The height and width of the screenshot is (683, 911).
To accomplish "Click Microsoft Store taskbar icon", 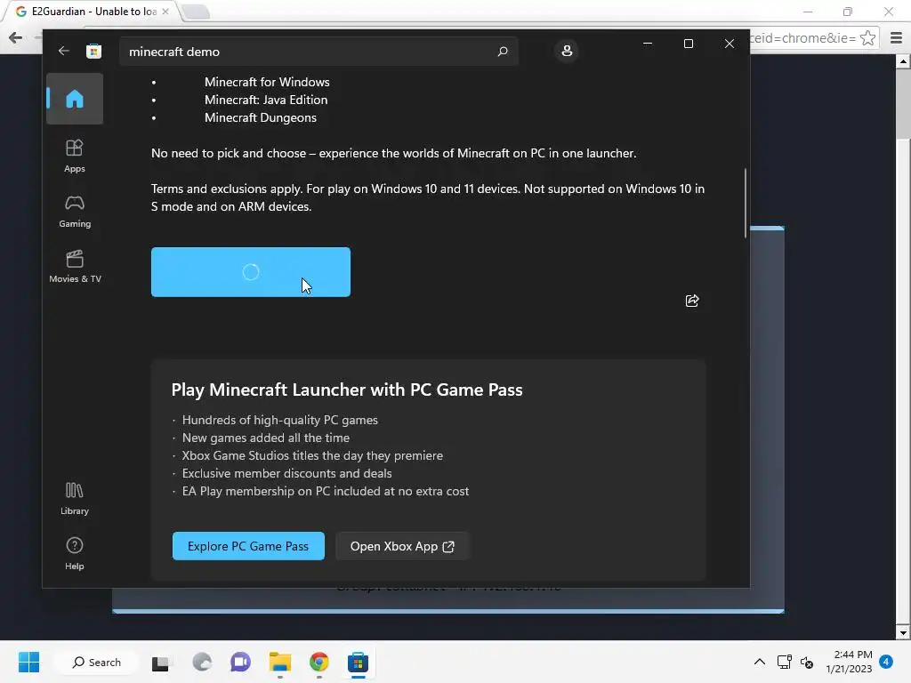I will point(358,662).
